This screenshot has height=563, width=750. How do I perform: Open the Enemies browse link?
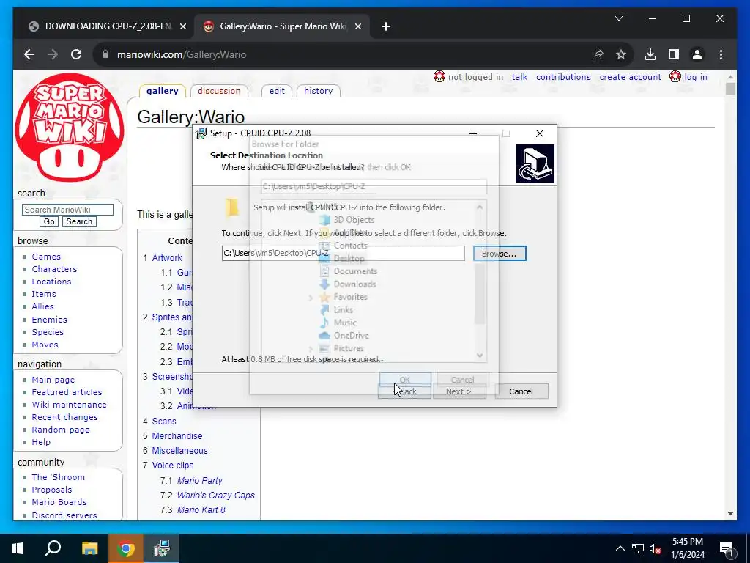tap(49, 320)
